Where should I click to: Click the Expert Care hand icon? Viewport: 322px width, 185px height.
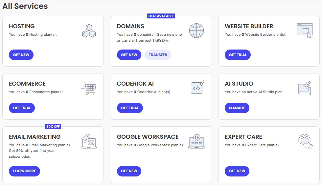305,141
